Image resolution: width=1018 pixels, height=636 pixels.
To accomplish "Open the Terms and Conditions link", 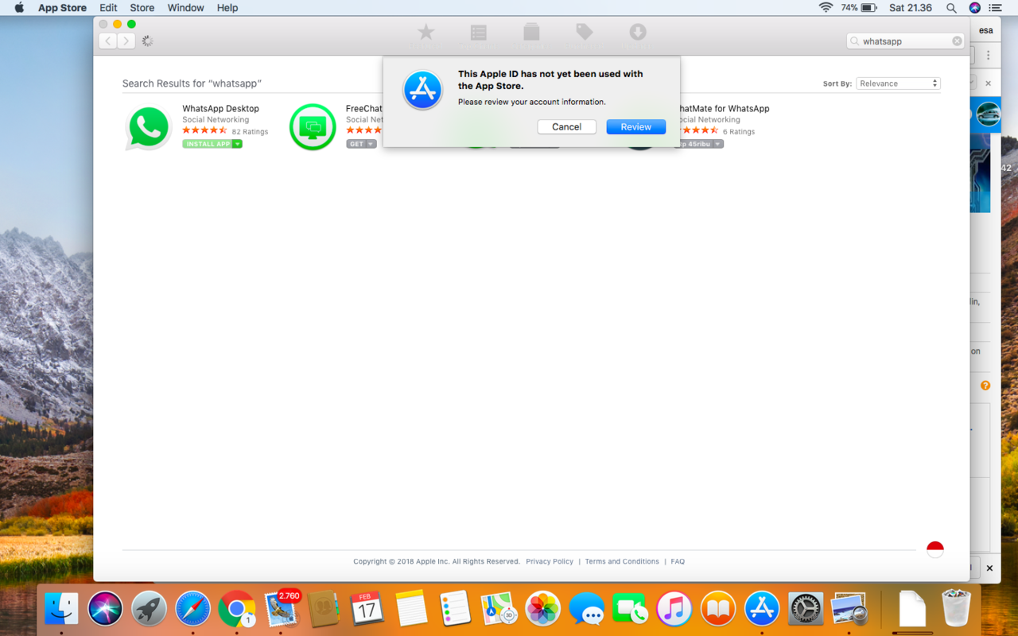I will pos(622,561).
